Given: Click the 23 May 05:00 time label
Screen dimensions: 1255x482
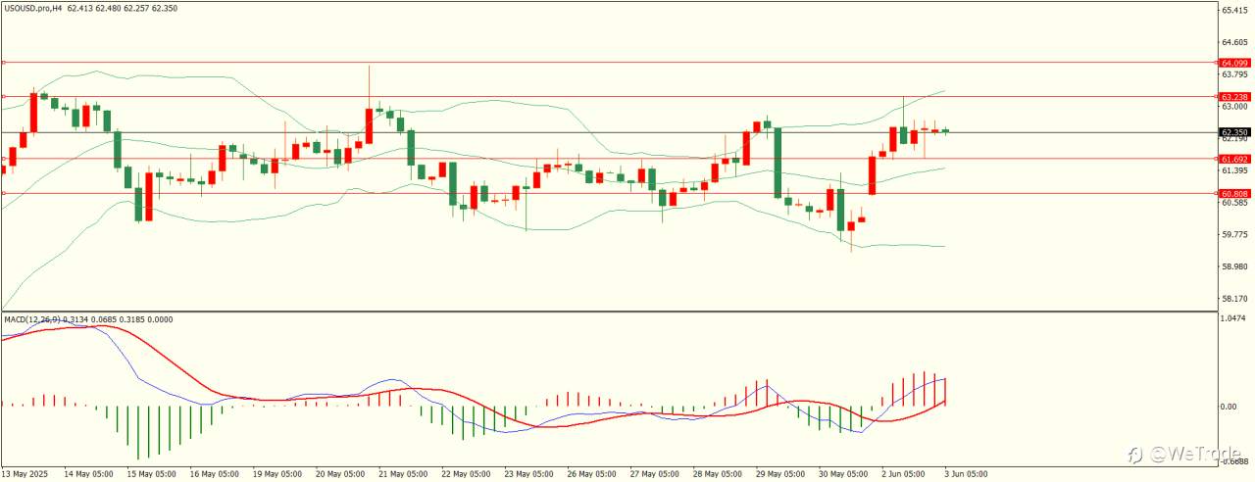Looking at the screenshot, I should point(527,474).
